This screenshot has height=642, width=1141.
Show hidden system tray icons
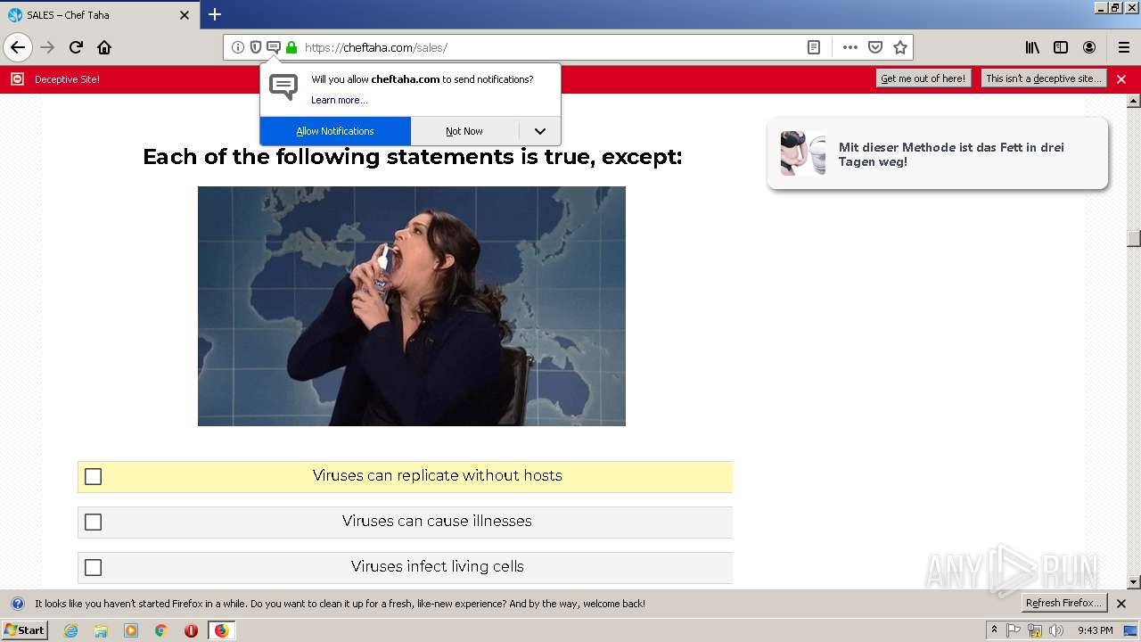point(994,630)
